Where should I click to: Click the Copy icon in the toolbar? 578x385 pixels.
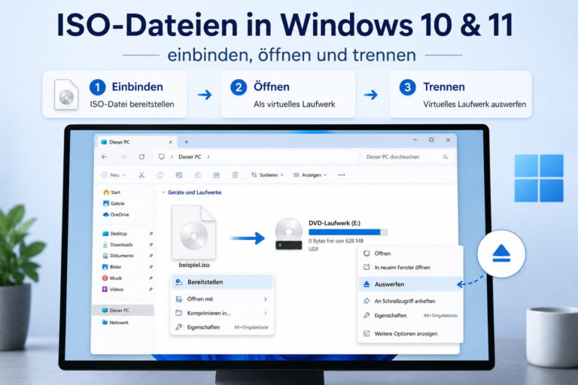coord(160,175)
